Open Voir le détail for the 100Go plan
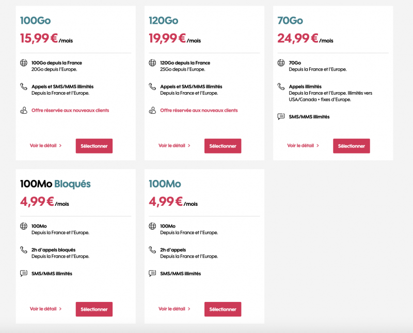 (x=45, y=146)
